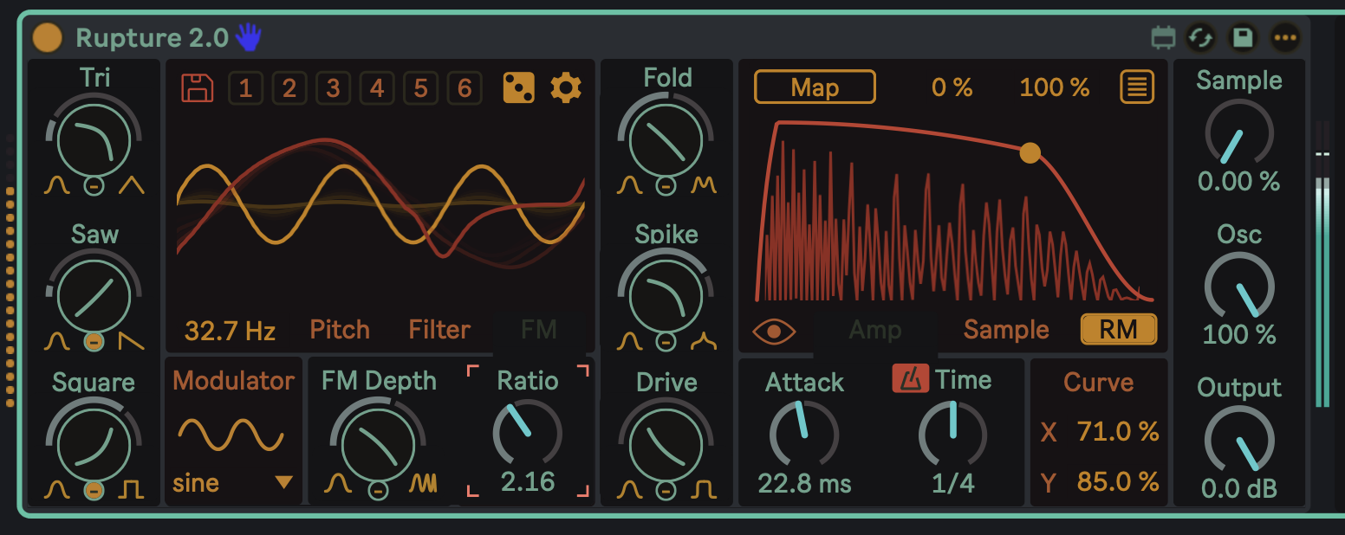Adjust the FM Depth knob
This screenshot has height=535, width=1345.
click(x=378, y=445)
